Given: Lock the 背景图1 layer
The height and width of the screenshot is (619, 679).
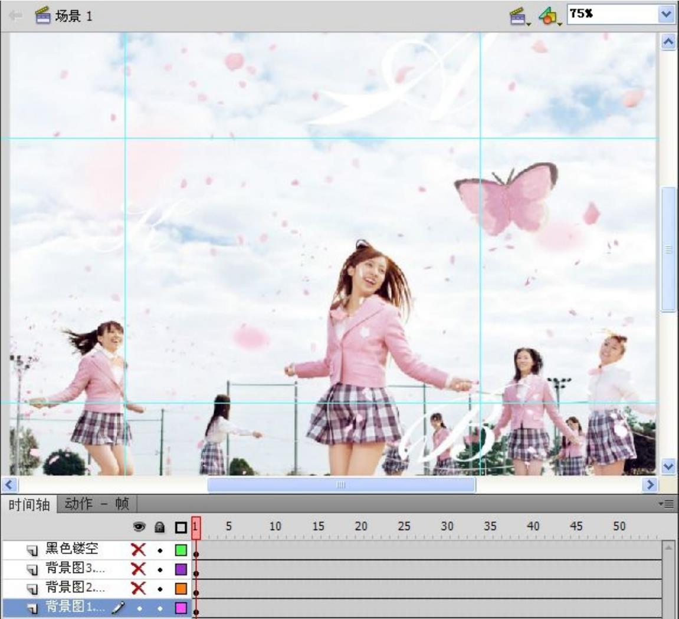Looking at the screenshot, I should (160, 607).
